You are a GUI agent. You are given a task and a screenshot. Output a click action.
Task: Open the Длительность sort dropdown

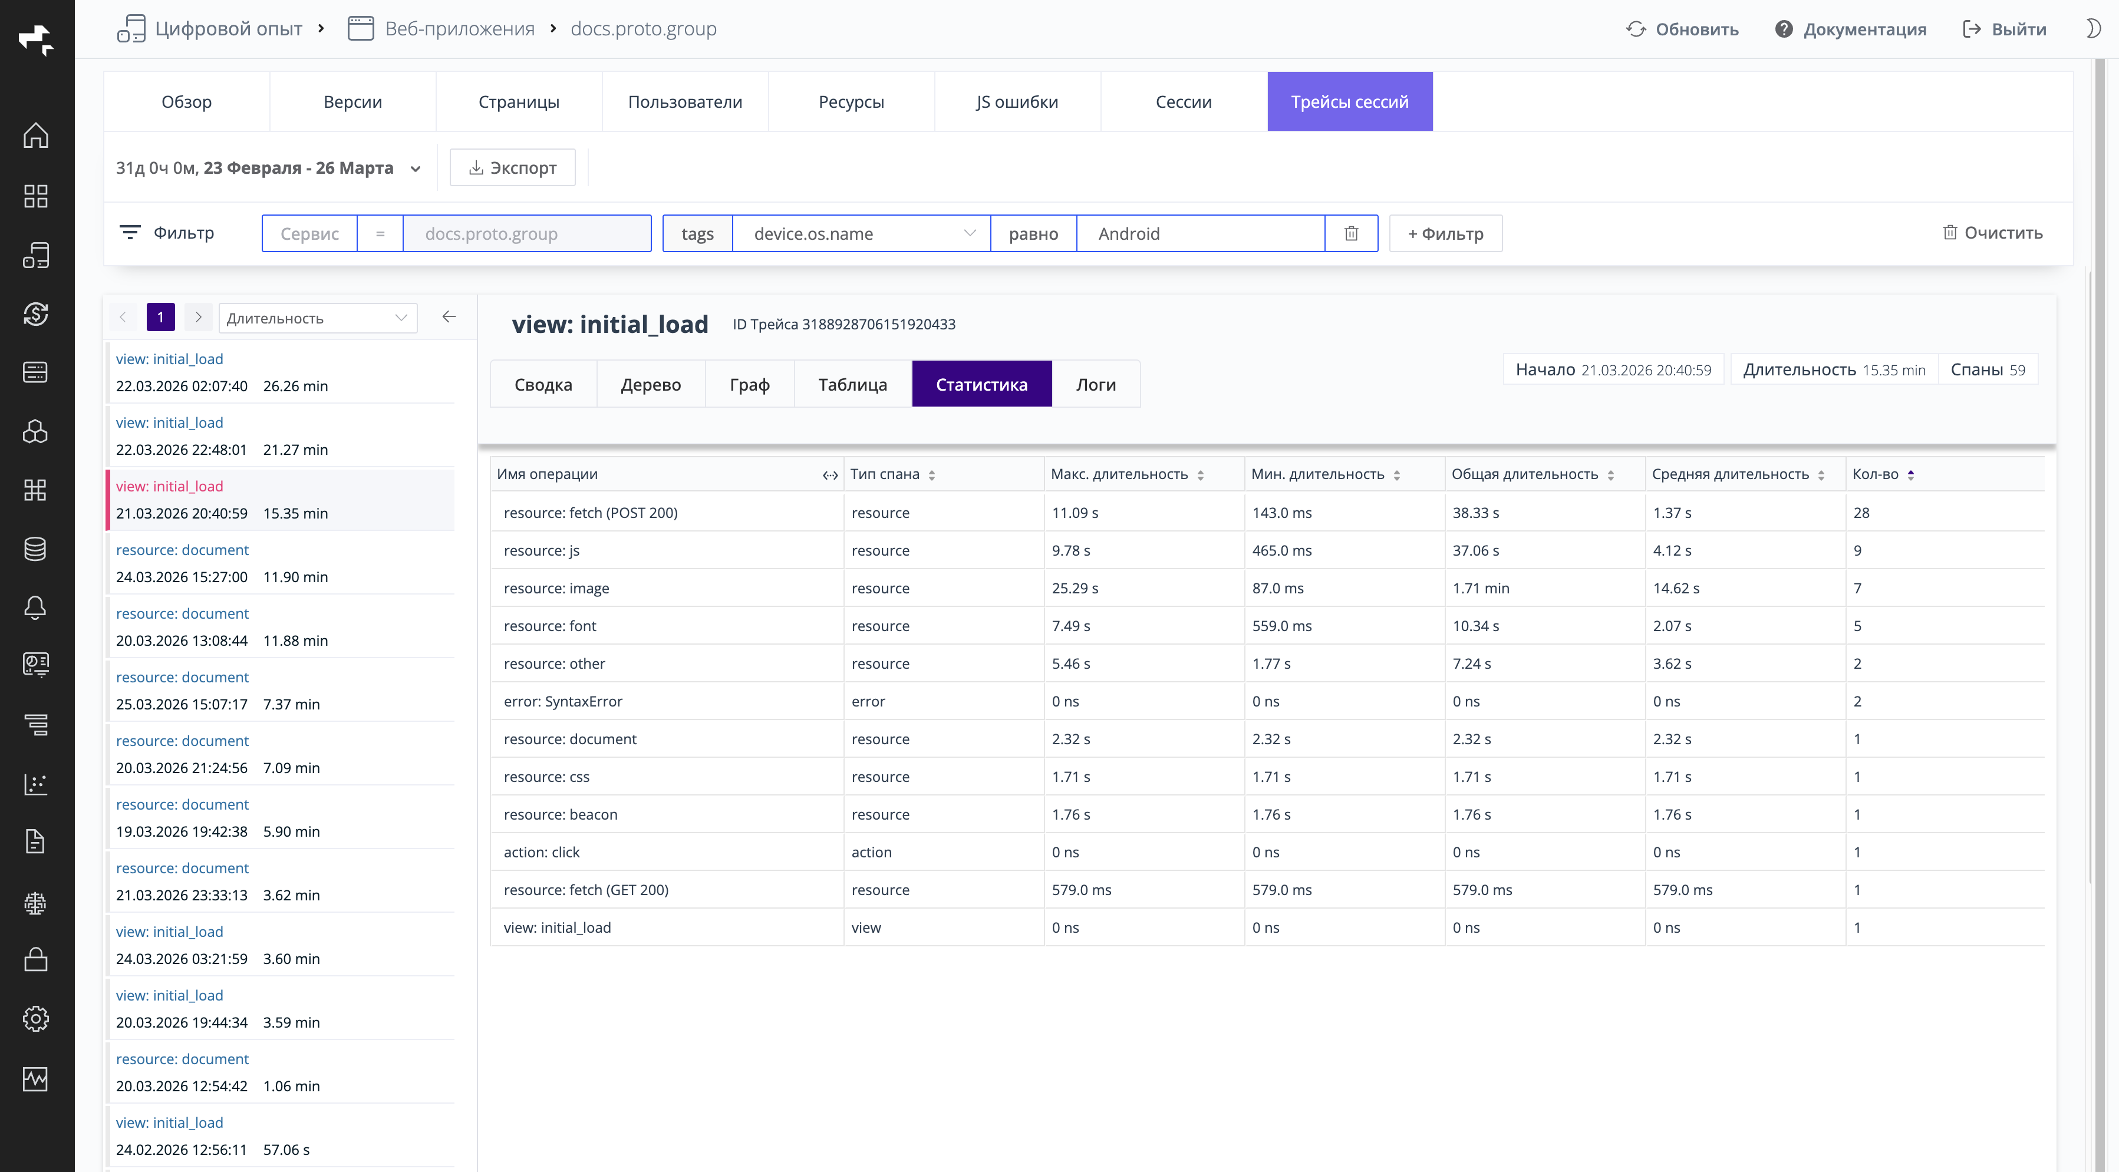click(x=318, y=318)
